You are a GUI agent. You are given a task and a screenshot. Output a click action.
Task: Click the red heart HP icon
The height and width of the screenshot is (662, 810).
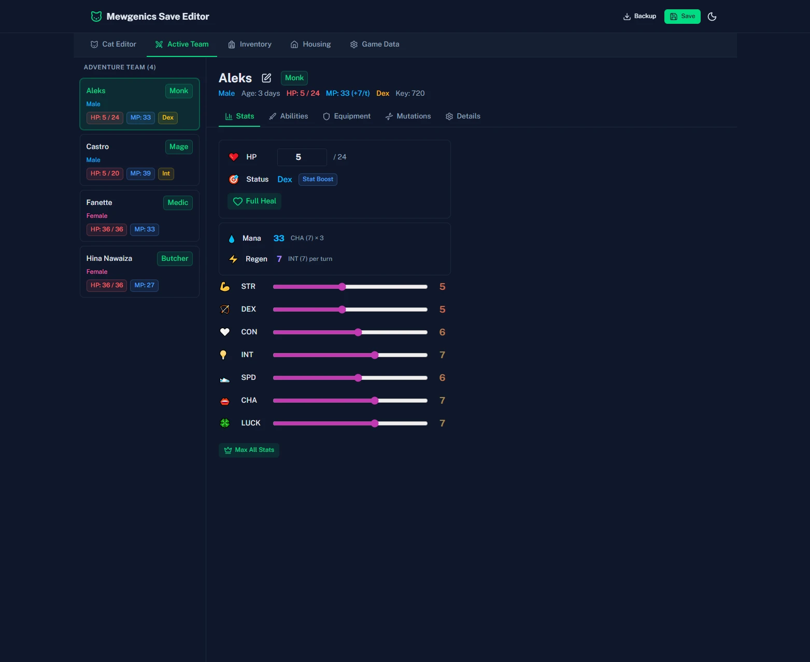click(234, 157)
